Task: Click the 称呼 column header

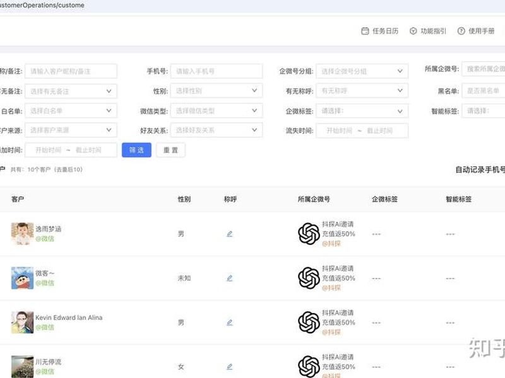Action: [x=230, y=199]
